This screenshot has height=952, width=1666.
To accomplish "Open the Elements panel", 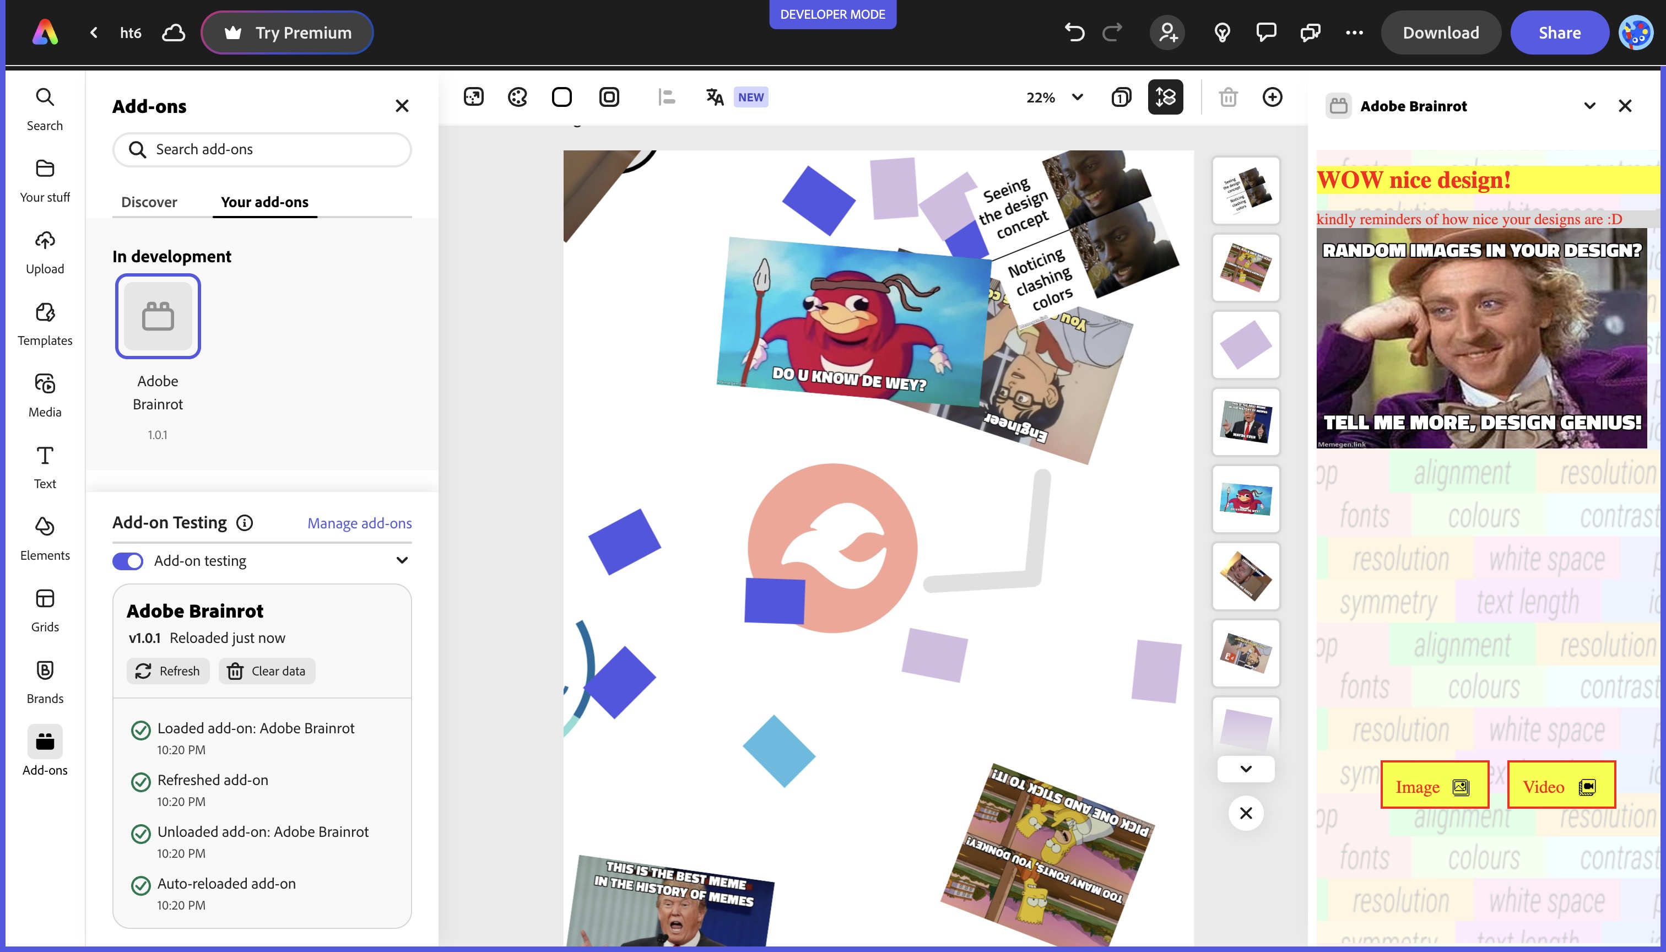I will (x=45, y=538).
